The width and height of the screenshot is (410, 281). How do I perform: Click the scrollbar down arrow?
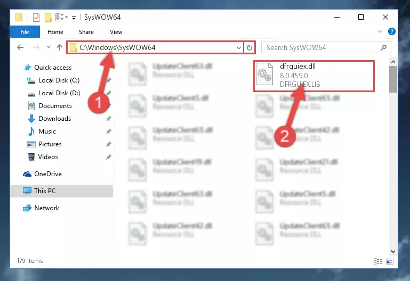click(393, 252)
